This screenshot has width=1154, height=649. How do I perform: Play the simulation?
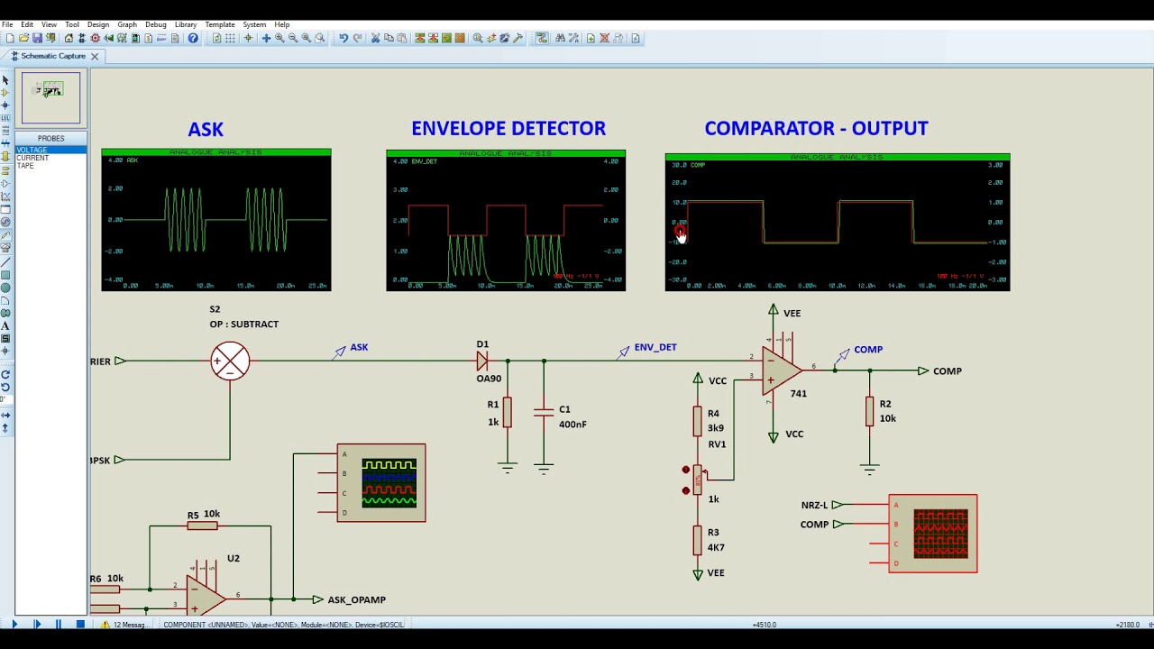(x=14, y=624)
